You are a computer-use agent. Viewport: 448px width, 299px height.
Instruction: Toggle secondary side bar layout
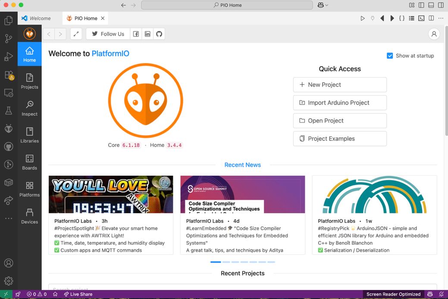(x=441, y=5)
